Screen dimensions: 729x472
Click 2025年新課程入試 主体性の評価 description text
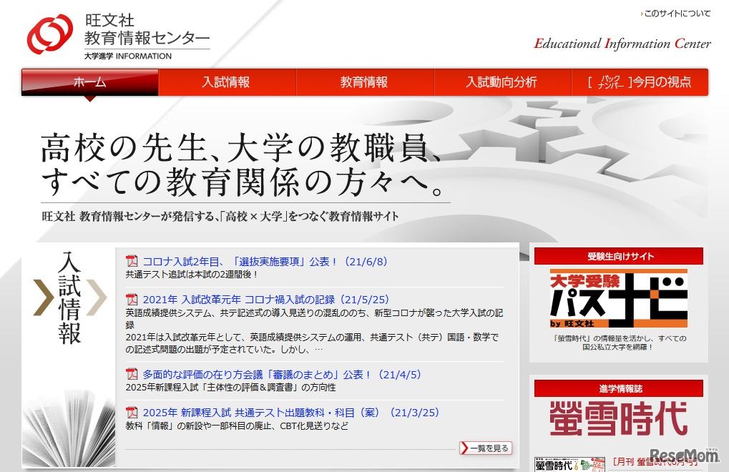[x=230, y=388]
